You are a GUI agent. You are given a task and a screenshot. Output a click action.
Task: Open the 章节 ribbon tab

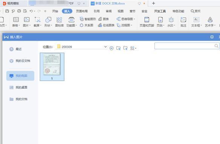(x=133, y=11)
